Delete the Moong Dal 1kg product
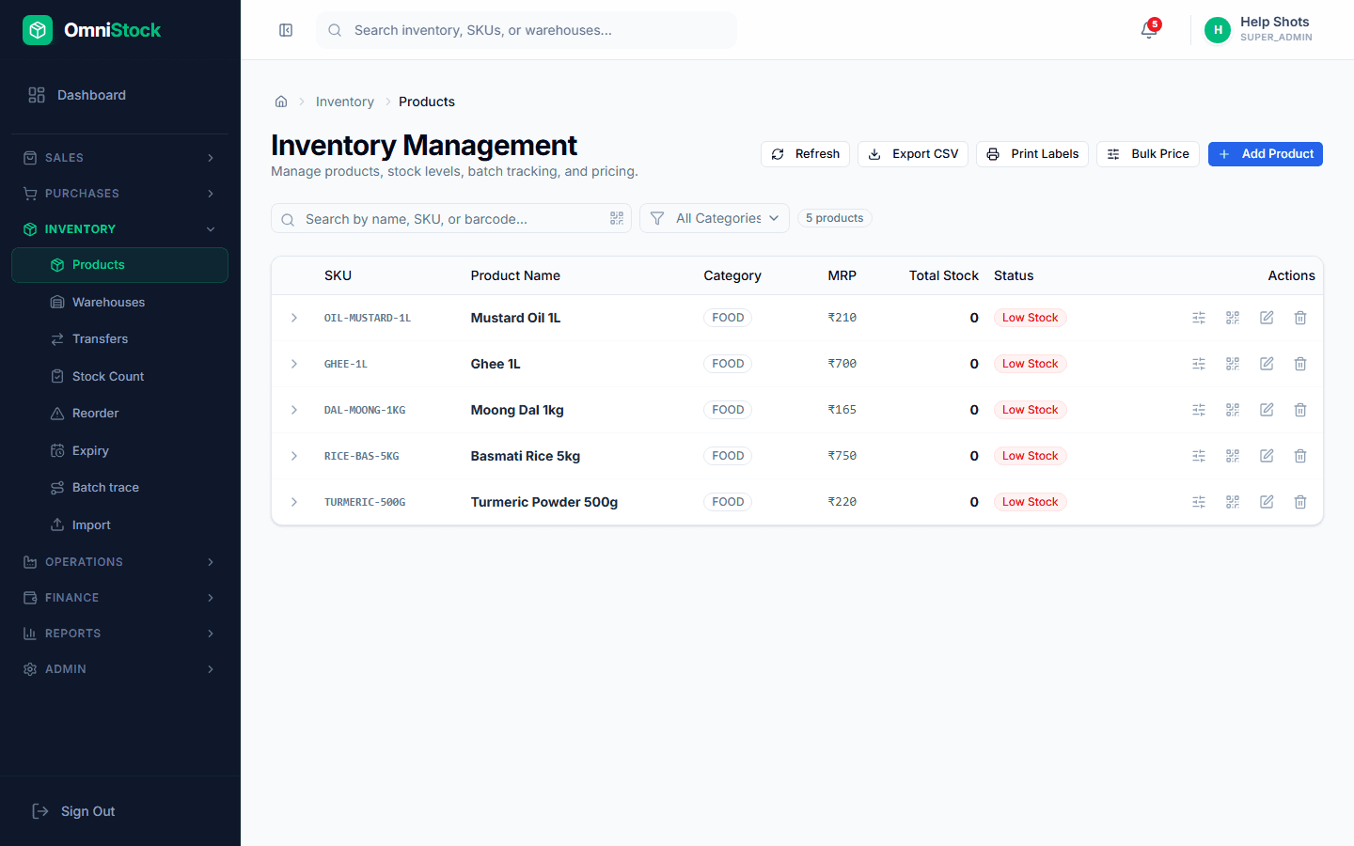 pos(1300,410)
